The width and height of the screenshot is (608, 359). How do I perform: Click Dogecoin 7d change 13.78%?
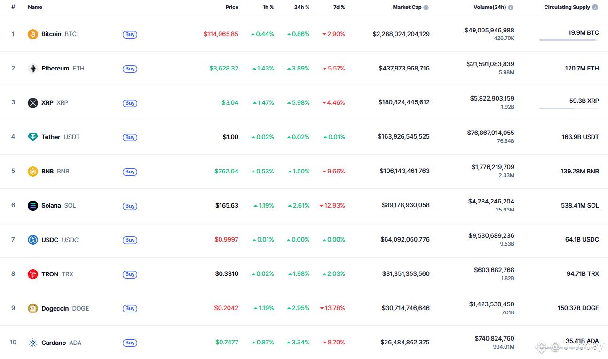pyautogui.click(x=332, y=309)
